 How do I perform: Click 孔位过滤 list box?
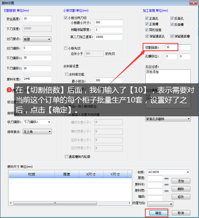coord(168,76)
